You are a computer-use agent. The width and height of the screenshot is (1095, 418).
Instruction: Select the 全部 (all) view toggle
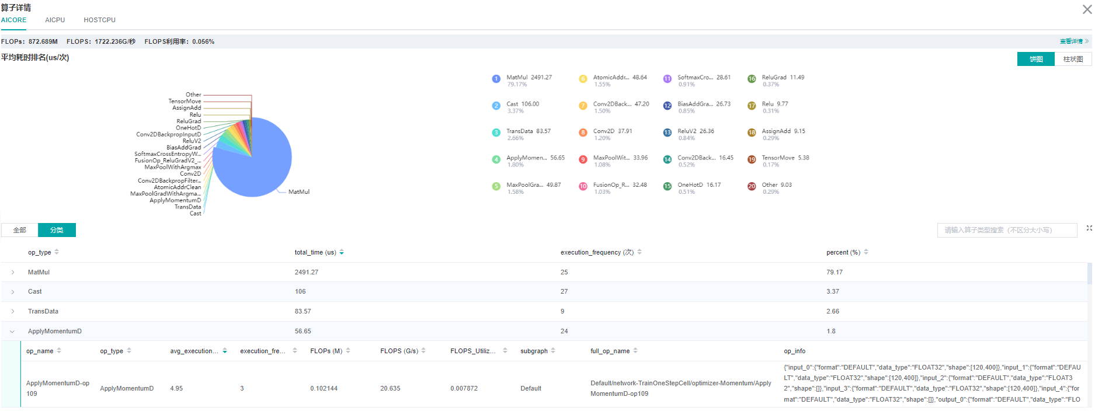20,230
